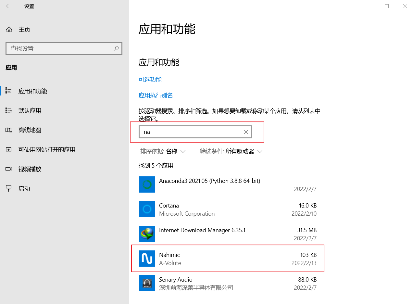Click the 默认应用 sidebar icon
Screen dimensions: 413x304
[9, 110]
